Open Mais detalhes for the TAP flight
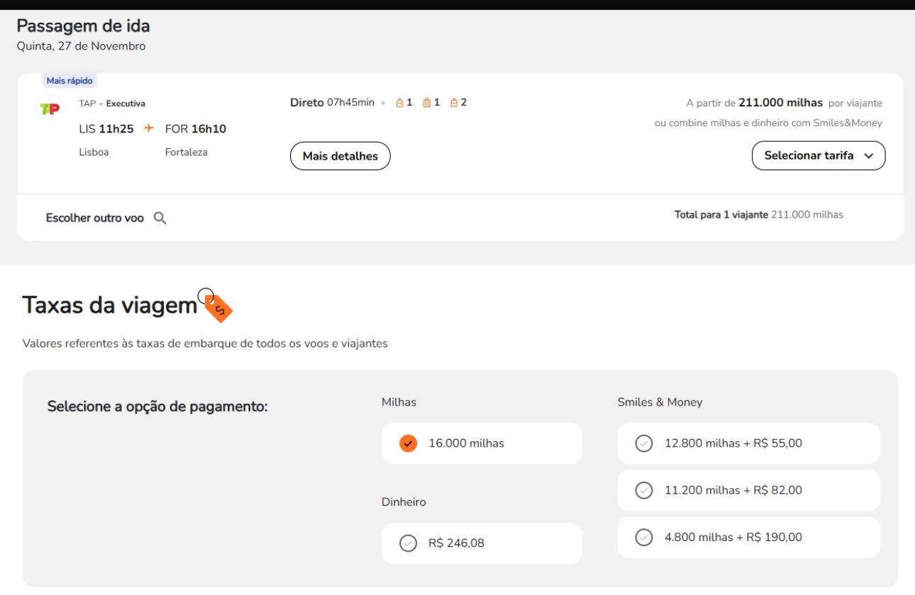 coord(340,156)
